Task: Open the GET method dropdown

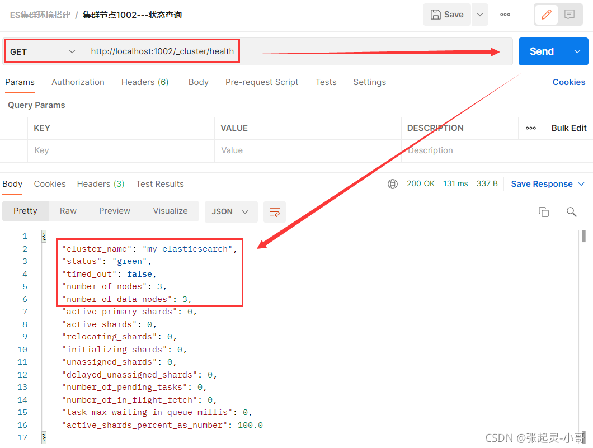Action: 43,52
